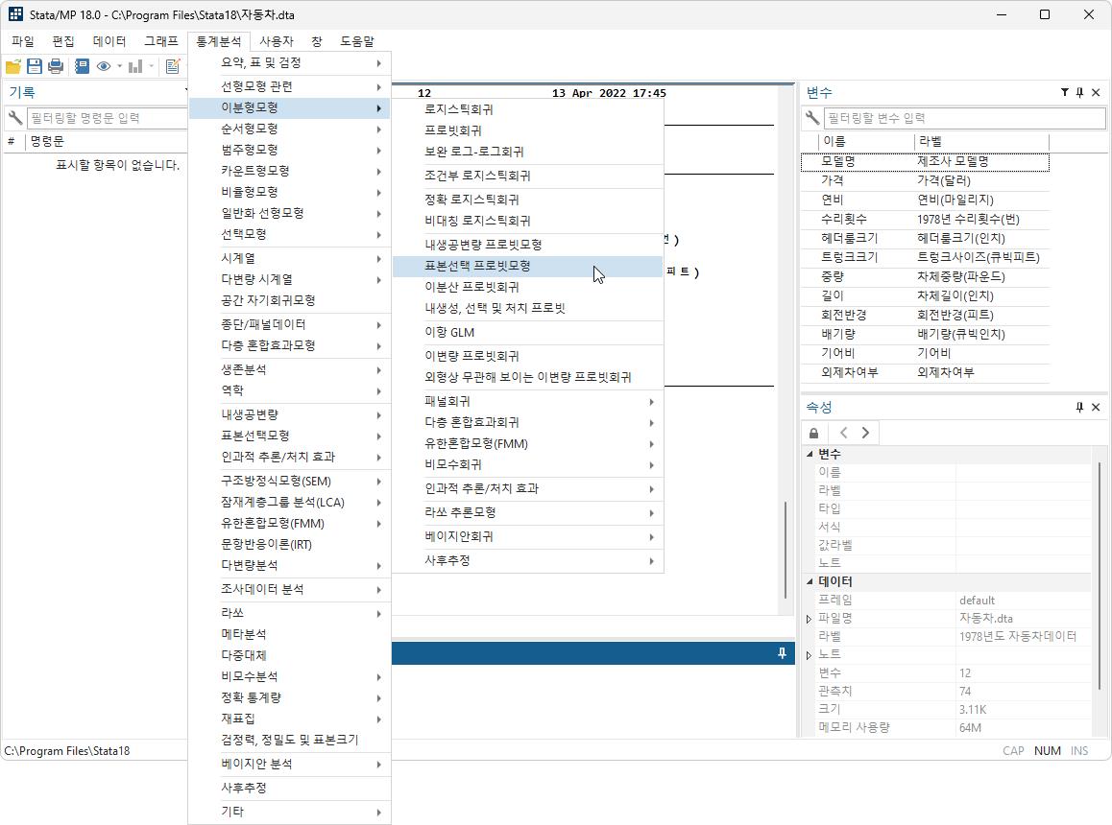Open the Viewer eye dropdown arrow
Viewport: 1112px width, 825px height.
click(x=119, y=66)
